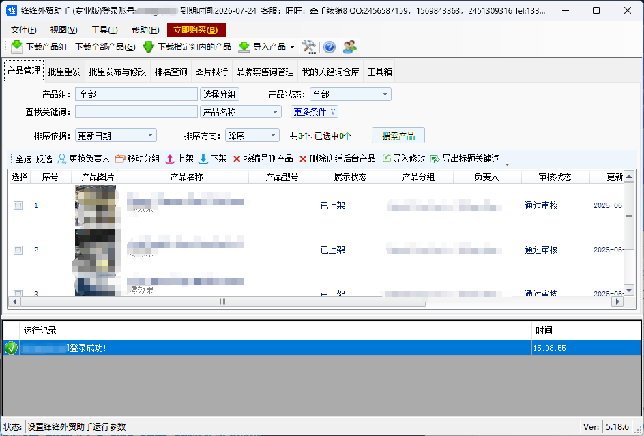This screenshot has width=644, height=436.
Task: Open the 排序依据 dropdown showing 更新日期
Action: pyautogui.click(x=115, y=135)
